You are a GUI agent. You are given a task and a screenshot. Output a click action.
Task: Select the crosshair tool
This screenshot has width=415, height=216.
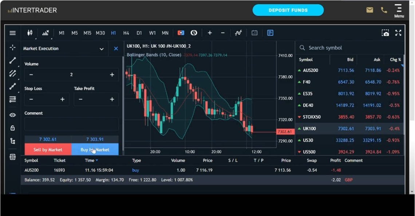12,47
